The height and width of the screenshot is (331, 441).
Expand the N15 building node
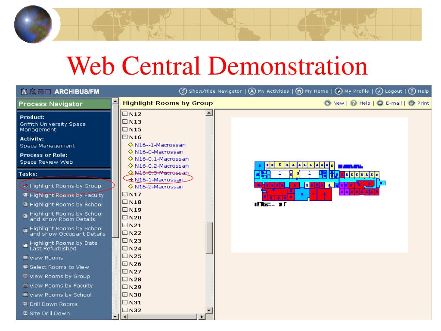pos(125,129)
